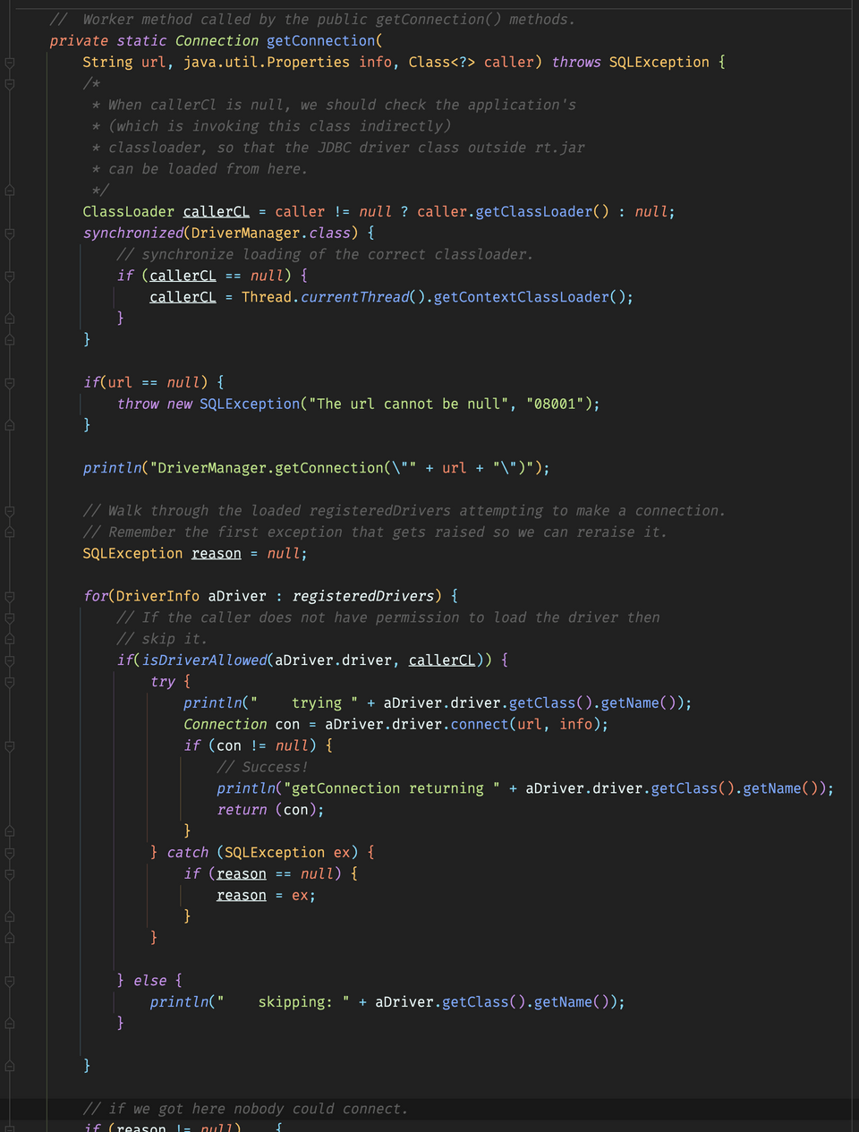Click 'reason' in the 'SQLException reason = null' declaration
The width and height of the screenshot is (859, 1132).
217,554
